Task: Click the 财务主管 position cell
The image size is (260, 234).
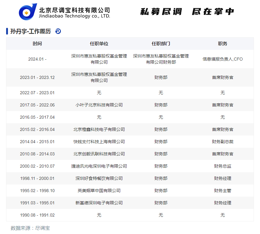Action: pos(222,191)
